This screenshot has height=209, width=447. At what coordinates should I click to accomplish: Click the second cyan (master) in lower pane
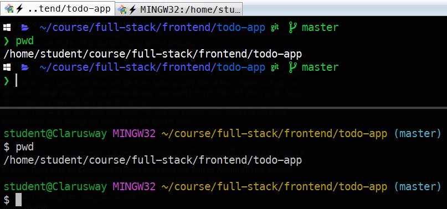click(x=417, y=187)
